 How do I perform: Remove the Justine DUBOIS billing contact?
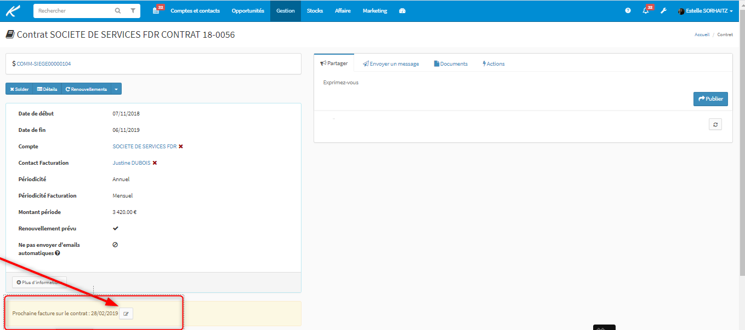click(x=155, y=163)
